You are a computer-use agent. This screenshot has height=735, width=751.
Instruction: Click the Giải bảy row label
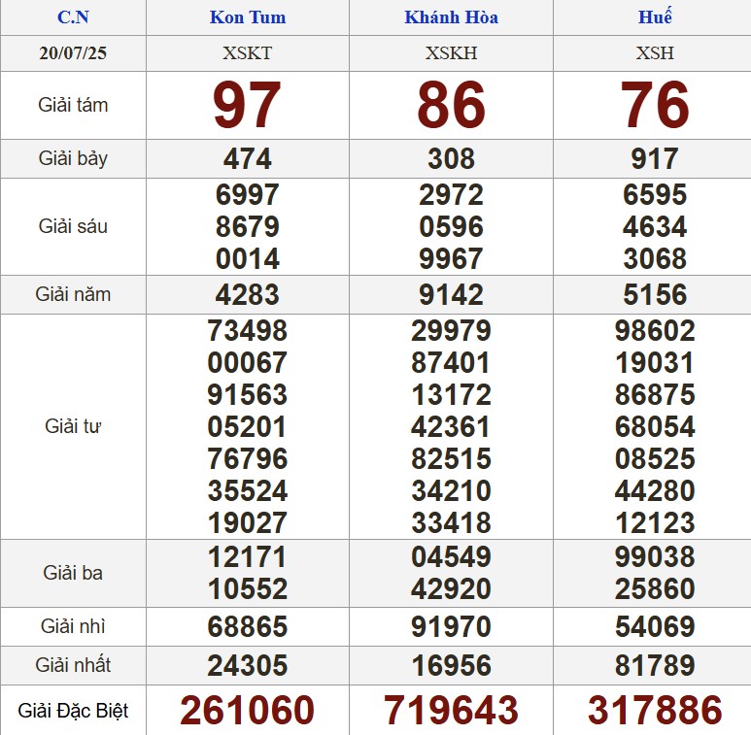[73, 158]
